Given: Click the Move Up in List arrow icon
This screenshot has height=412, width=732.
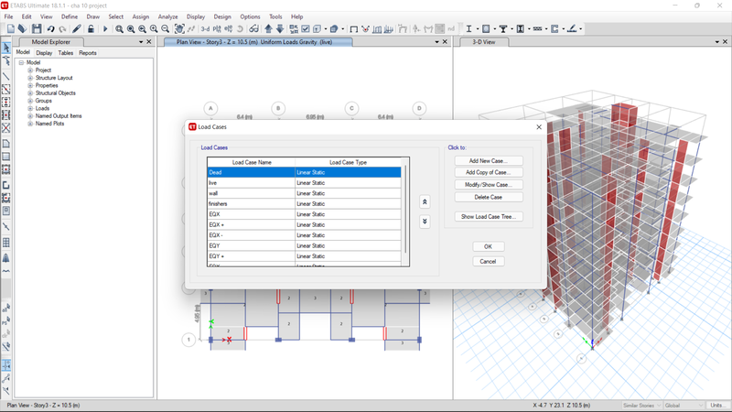Looking at the screenshot, I should point(268,29).
